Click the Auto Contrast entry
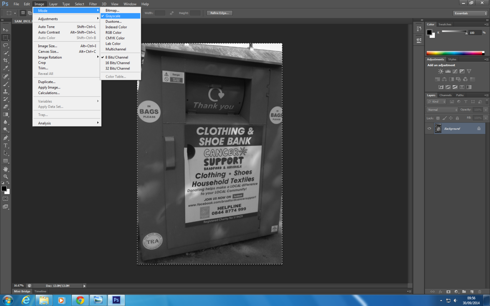Screen dimensions: 490x306 (67, 32)
